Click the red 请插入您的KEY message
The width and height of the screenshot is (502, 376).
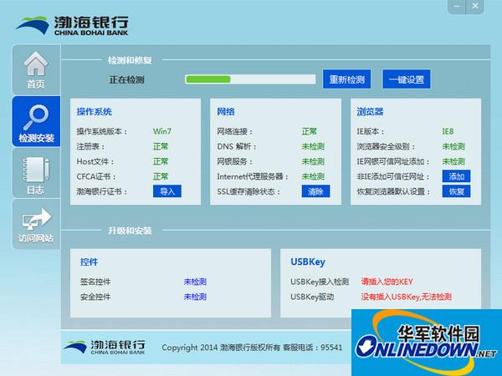(x=387, y=282)
